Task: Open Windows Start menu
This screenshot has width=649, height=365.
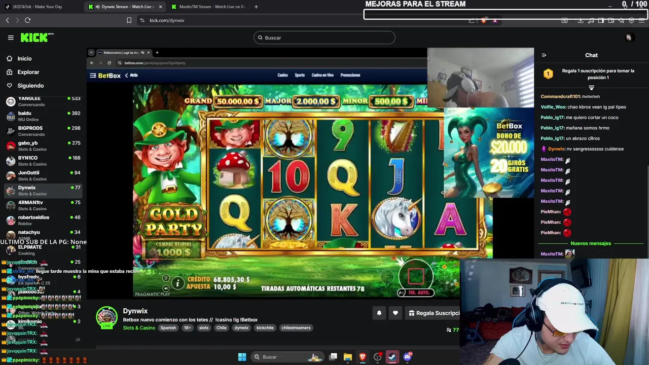Action: (242, 357)
